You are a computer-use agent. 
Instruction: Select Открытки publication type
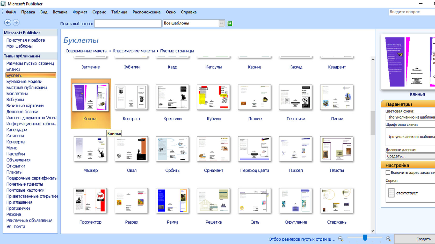pyautogui.click(x=16, y=166)
